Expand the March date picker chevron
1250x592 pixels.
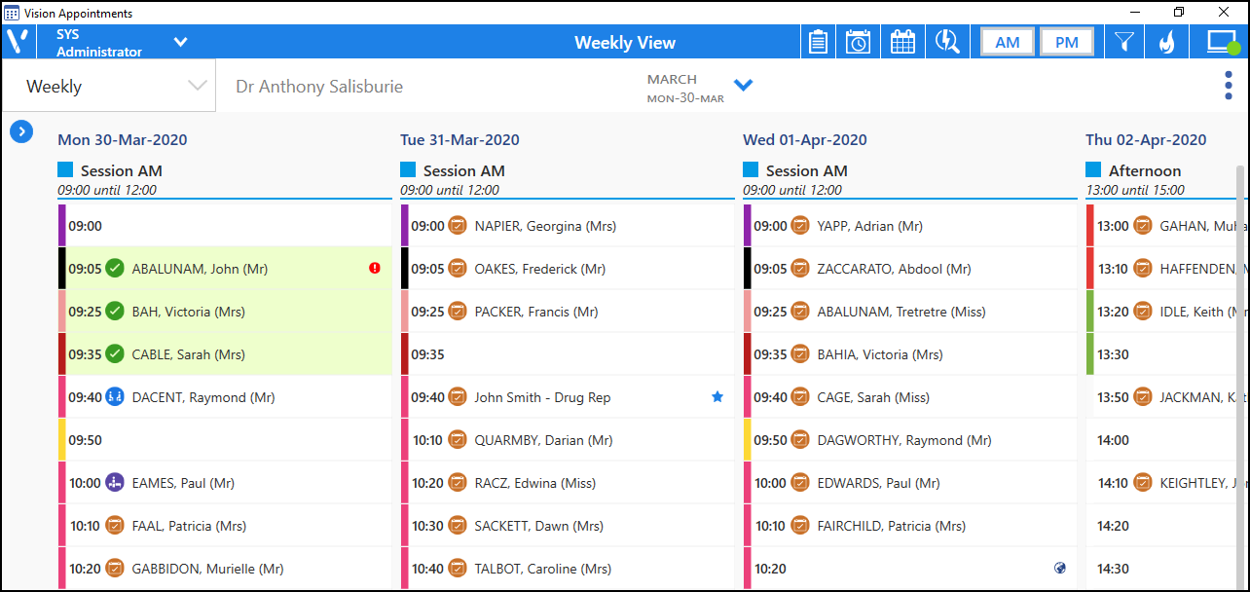coord(743,86)
